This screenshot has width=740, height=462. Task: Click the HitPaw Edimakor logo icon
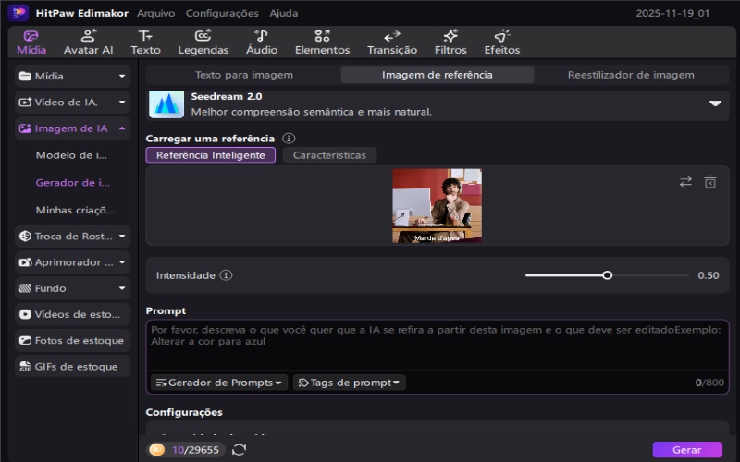click(x=18, y=13)
